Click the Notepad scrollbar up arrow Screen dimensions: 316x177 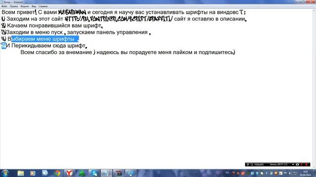coord(314,10)
